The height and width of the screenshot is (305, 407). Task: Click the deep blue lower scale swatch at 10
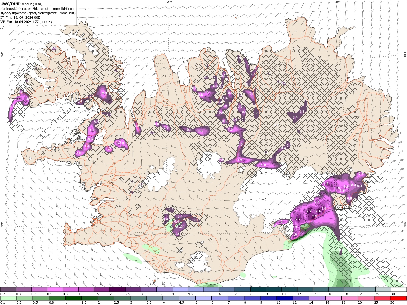pyautogui.click(x=284, y=298)
